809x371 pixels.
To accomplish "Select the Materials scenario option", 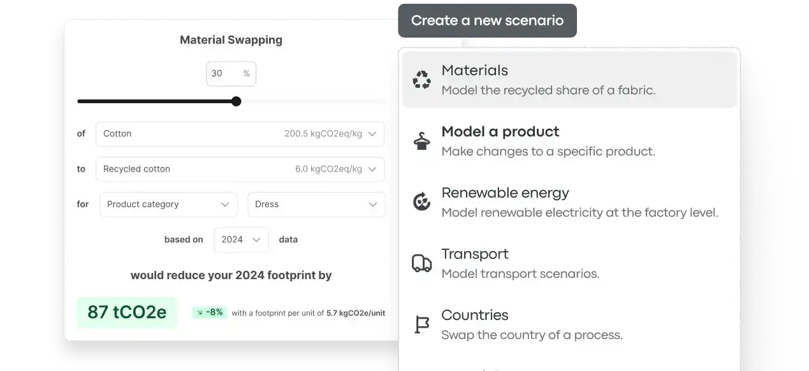I will 569,80.
